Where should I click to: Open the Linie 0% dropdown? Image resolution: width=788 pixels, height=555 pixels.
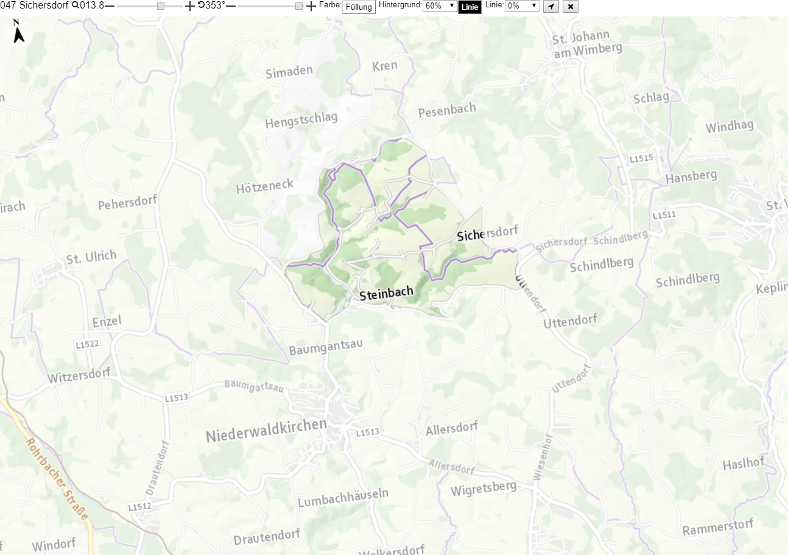522,5
